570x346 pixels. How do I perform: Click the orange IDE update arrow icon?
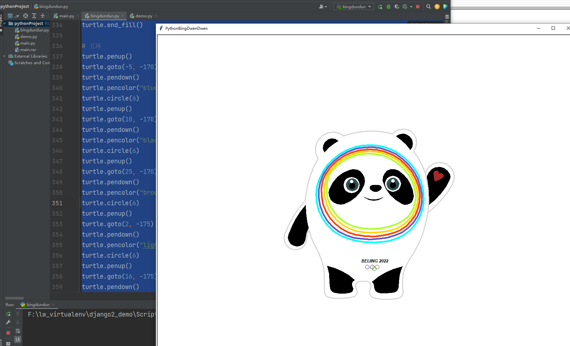(437, 7)
